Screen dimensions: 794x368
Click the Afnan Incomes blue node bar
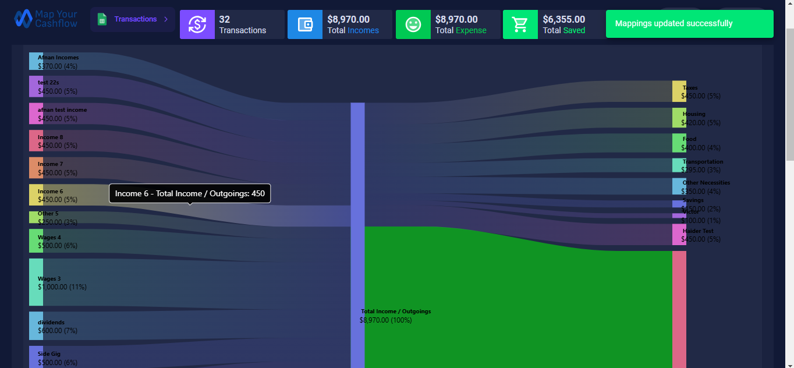[x=36, y=61]
